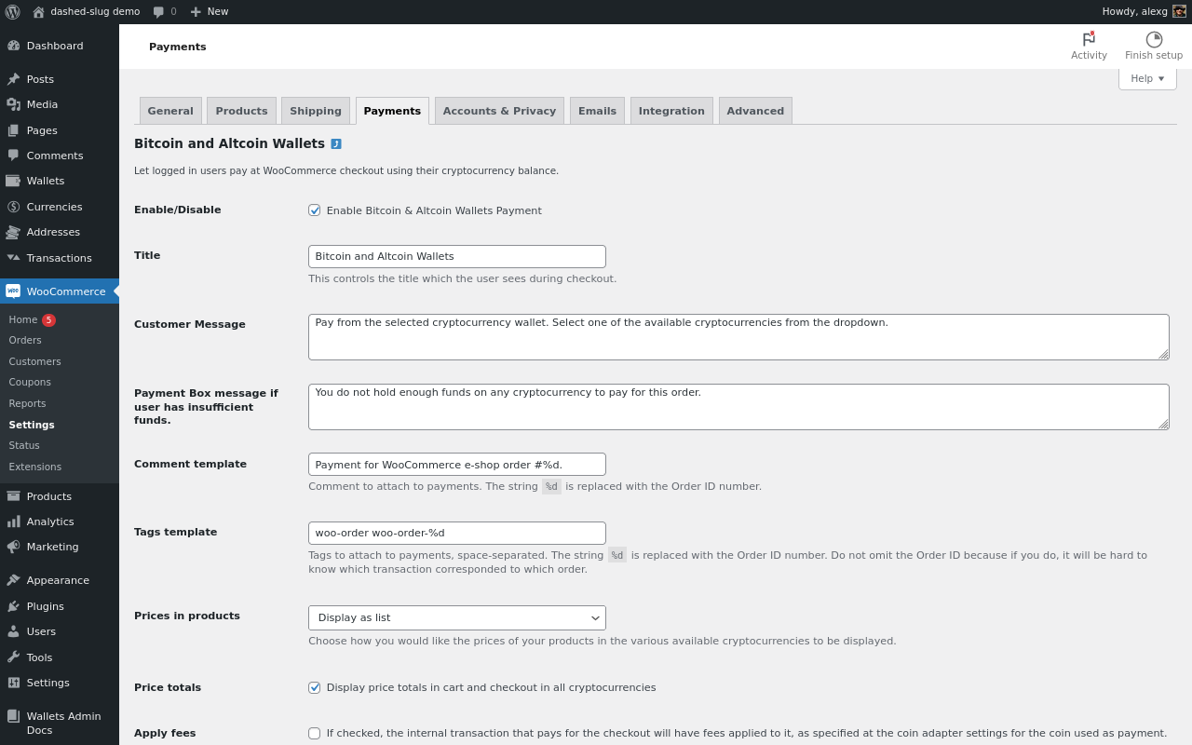Click the Title input field
This screenshot has height=745, width=1192.
tap(457, 256)
